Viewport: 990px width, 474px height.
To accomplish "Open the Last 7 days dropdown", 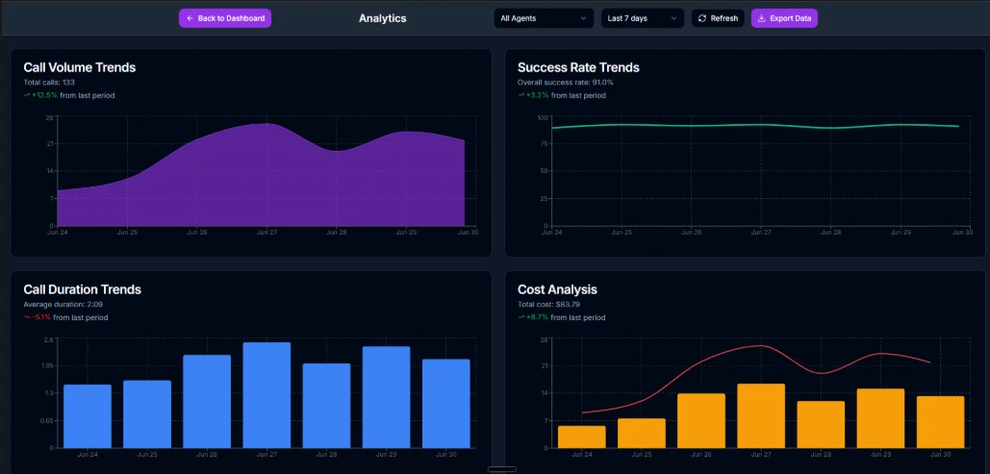I will [642, 18].
